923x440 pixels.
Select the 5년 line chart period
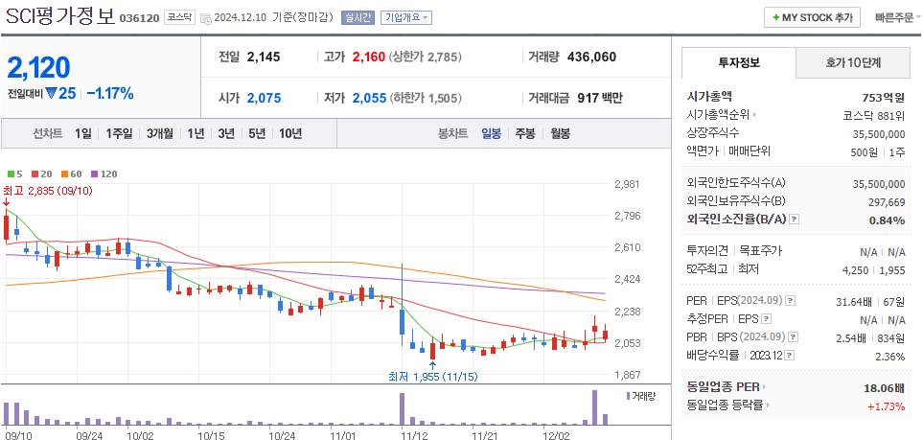[x=257, y=133]
